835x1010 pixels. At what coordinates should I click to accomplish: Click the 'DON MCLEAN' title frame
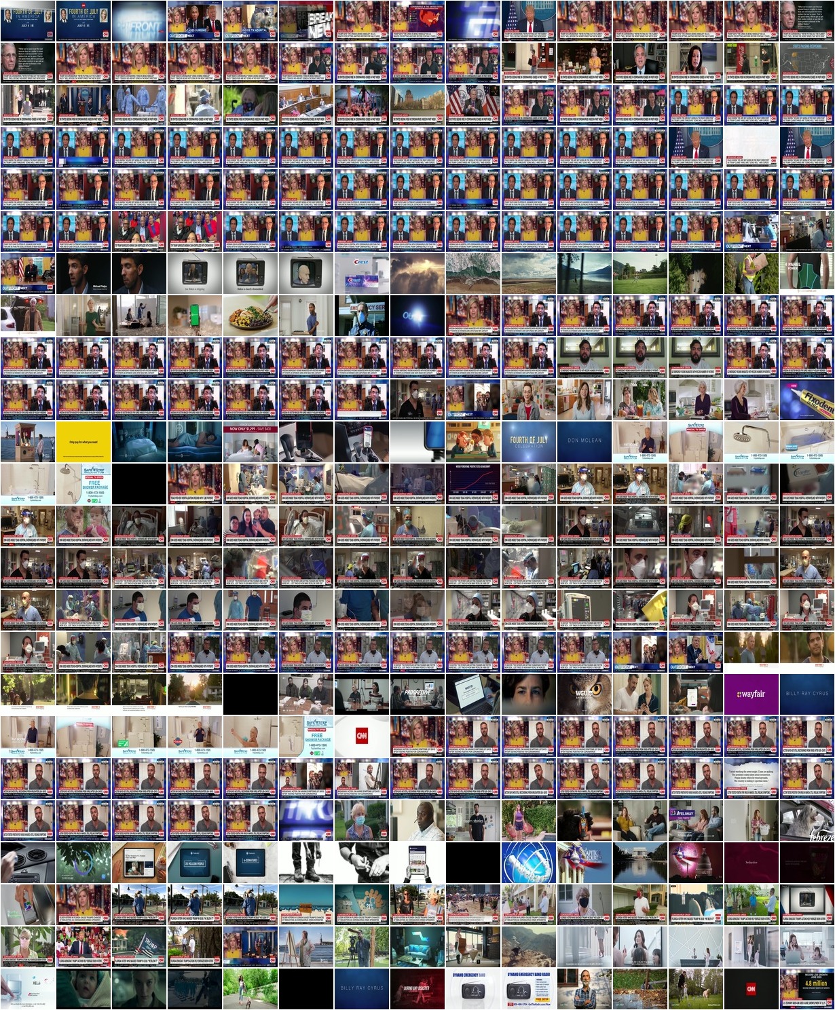coord(584,441)
